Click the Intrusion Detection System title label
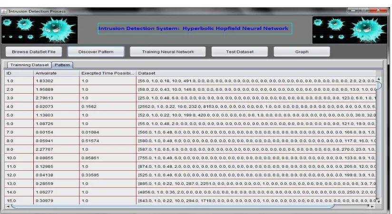This screenshot has width=392, height=214. click(x=195, y=29)
